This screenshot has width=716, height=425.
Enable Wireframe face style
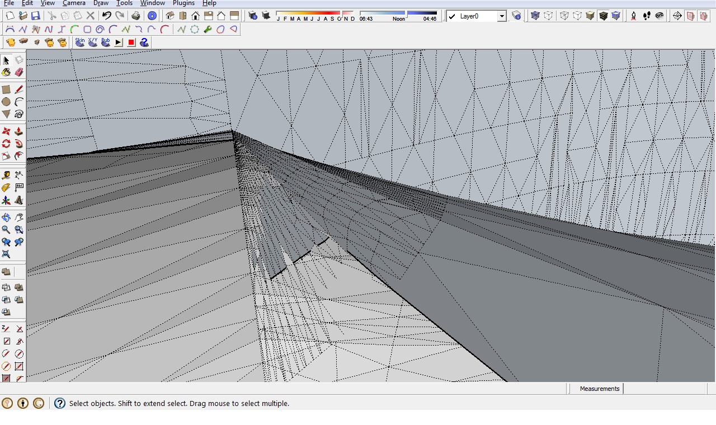564,16
